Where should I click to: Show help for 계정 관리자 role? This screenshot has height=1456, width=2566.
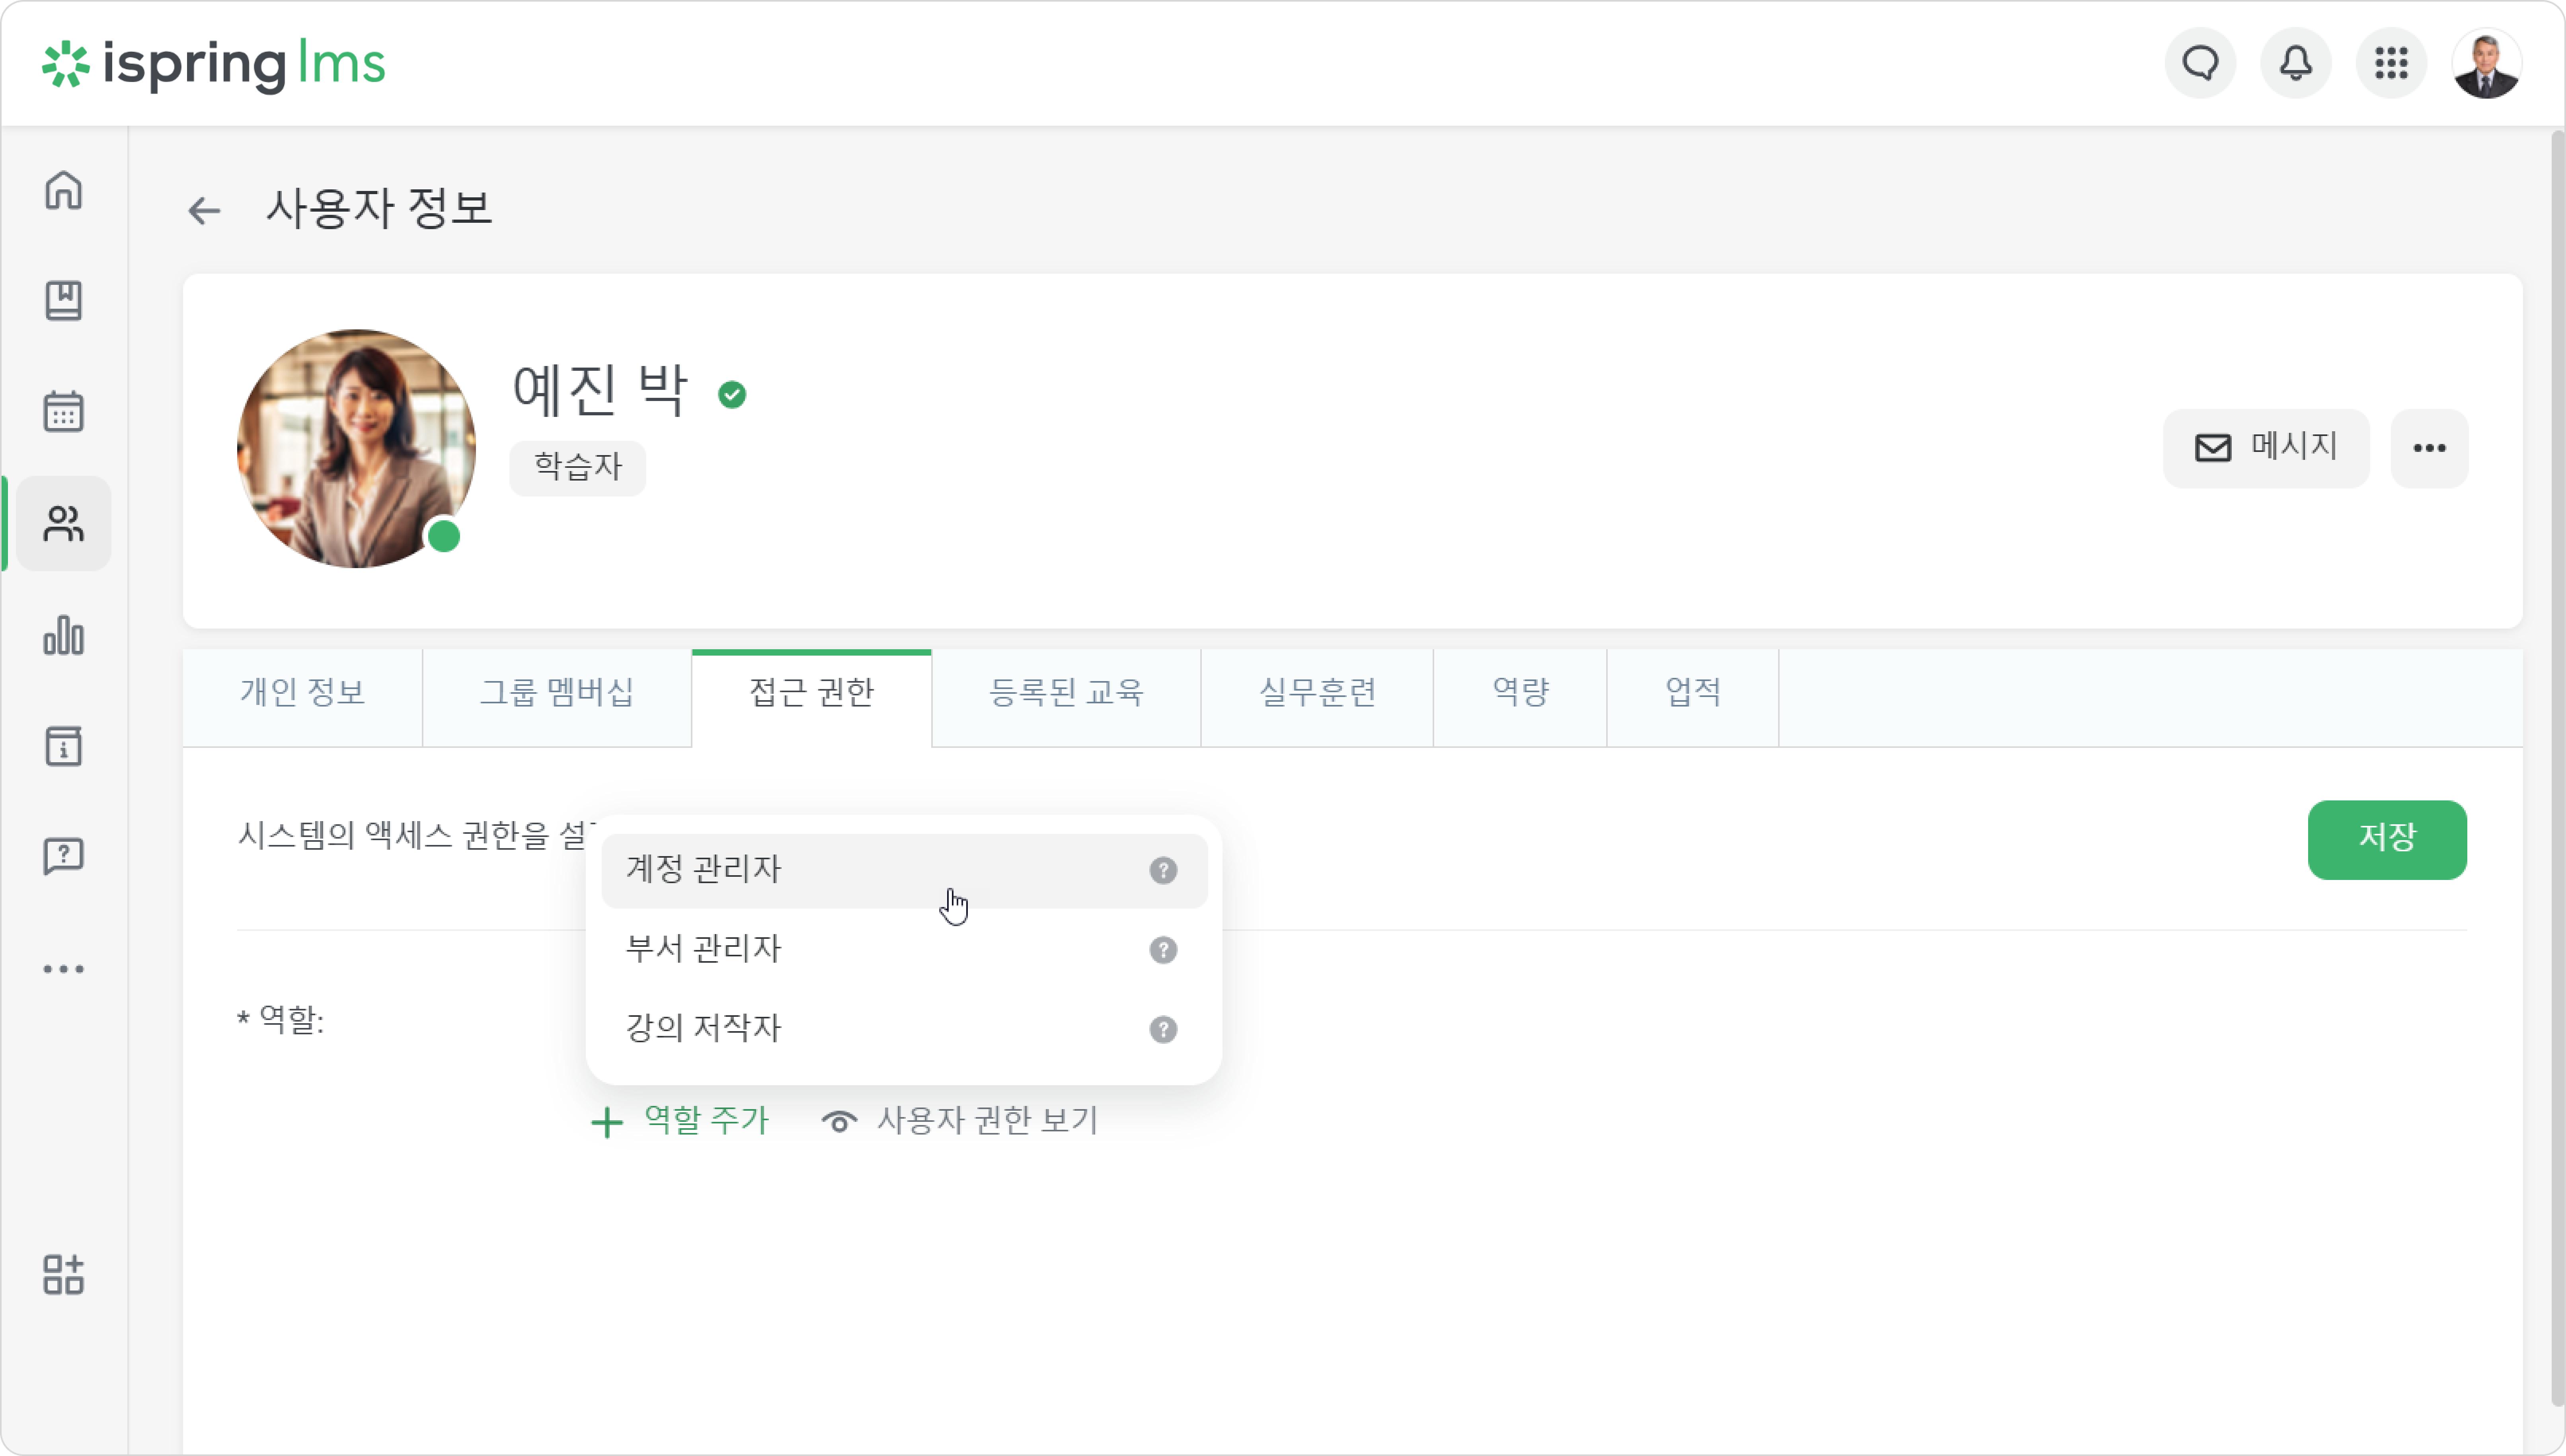pos(1162,870)
